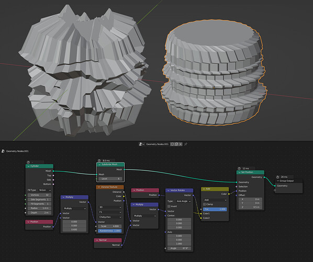
Task: Click Cylinder node's Top output socket
Action: tap(53, 175)
